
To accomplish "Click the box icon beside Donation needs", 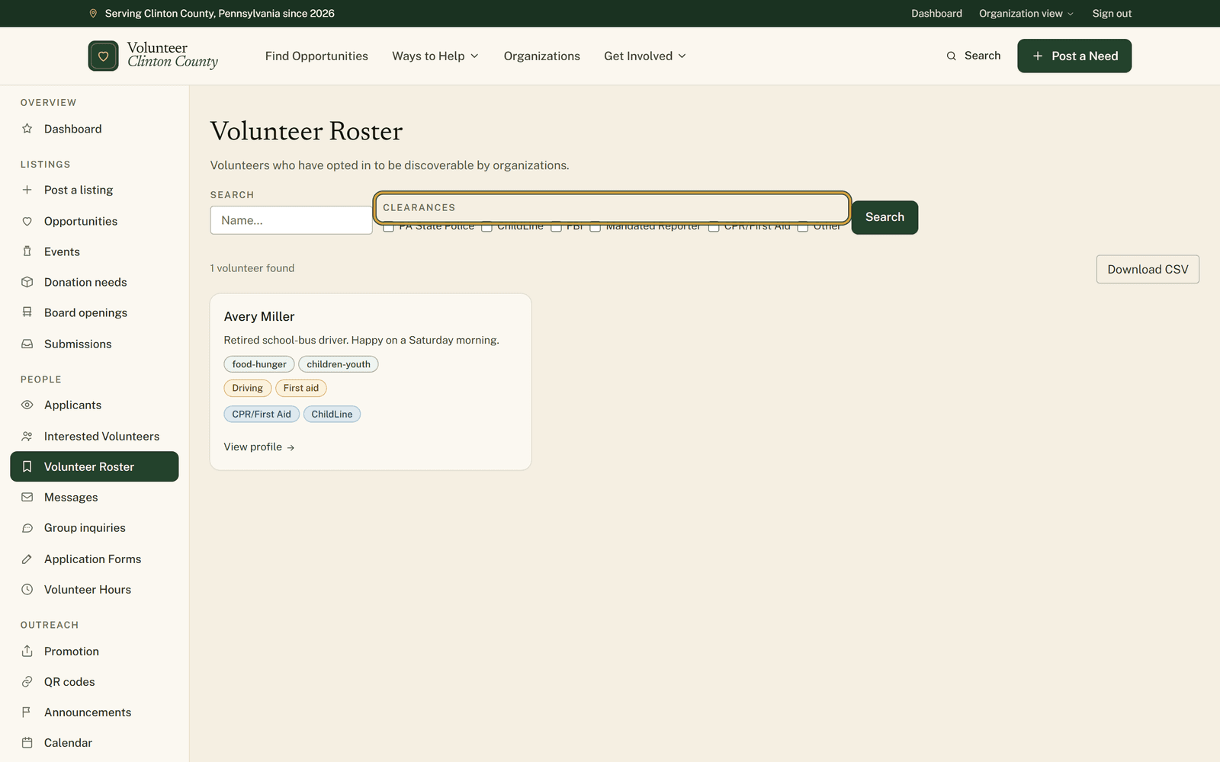I will click(x=27, y=282).
